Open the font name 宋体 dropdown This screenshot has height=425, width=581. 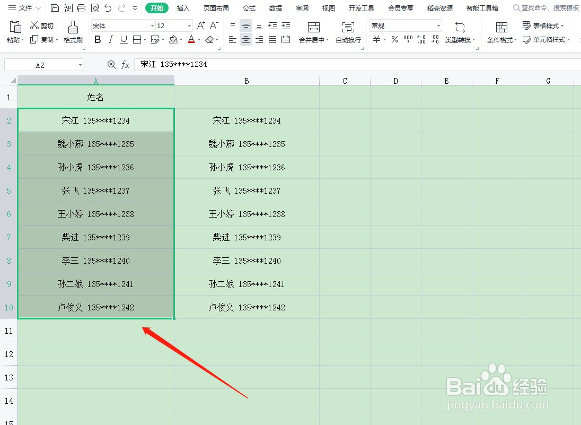tap(152, 25)
